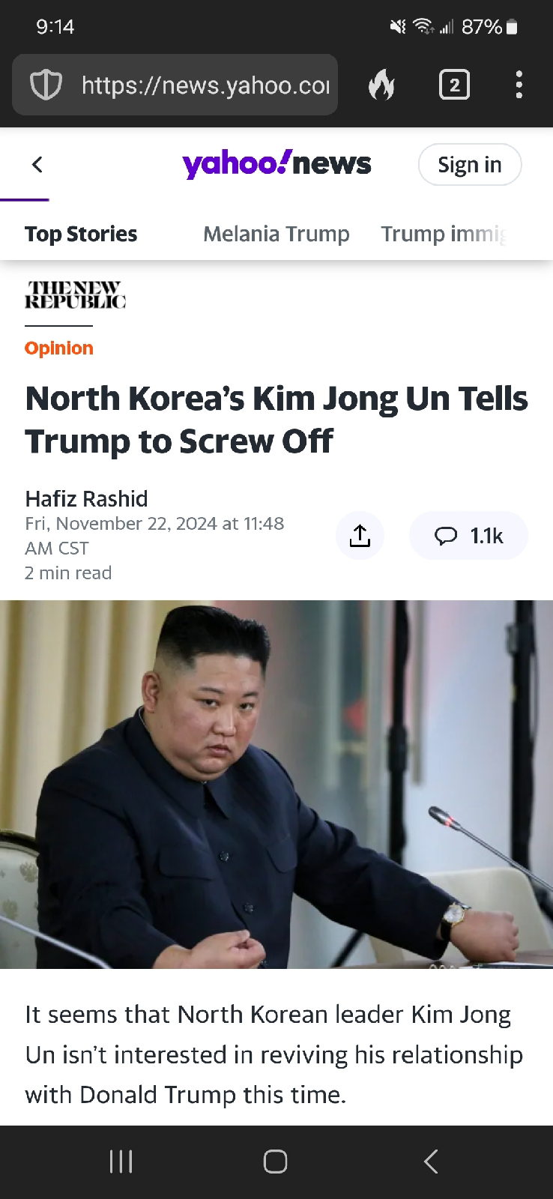Tap the Sign in button
Viewport: 553px width, 1199px height.
pos(469,164)
